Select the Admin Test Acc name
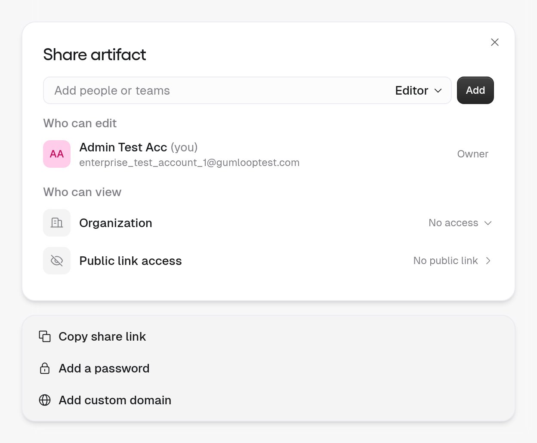 pos(123,147)
